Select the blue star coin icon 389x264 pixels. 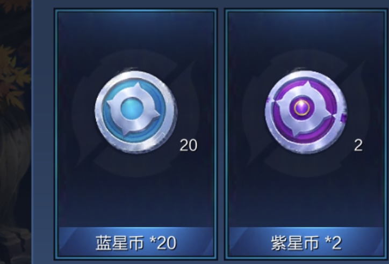coord(136,112)
